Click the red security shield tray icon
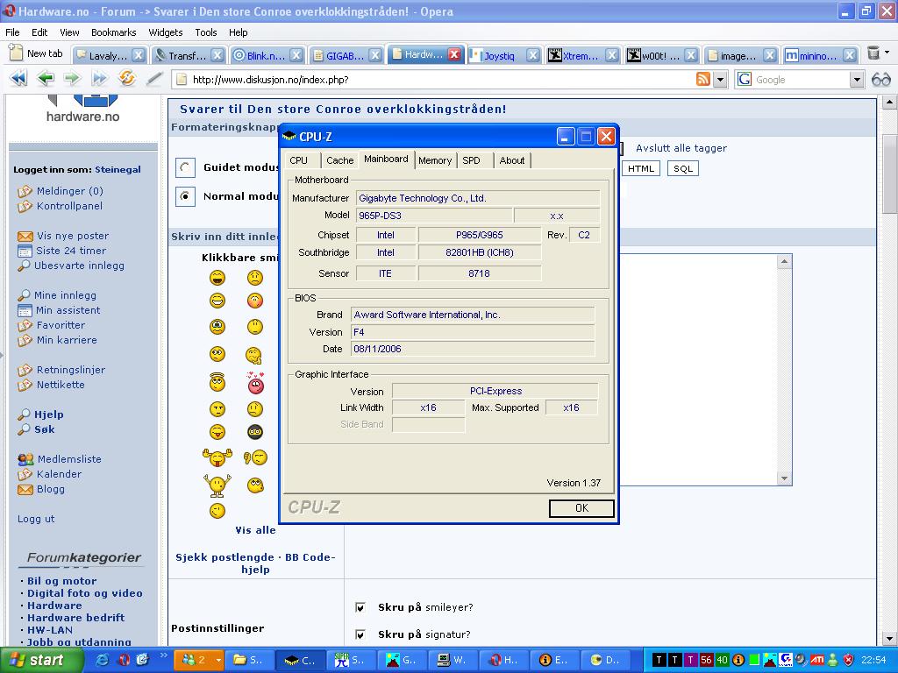Screen dimensions: 898x673 849,660
